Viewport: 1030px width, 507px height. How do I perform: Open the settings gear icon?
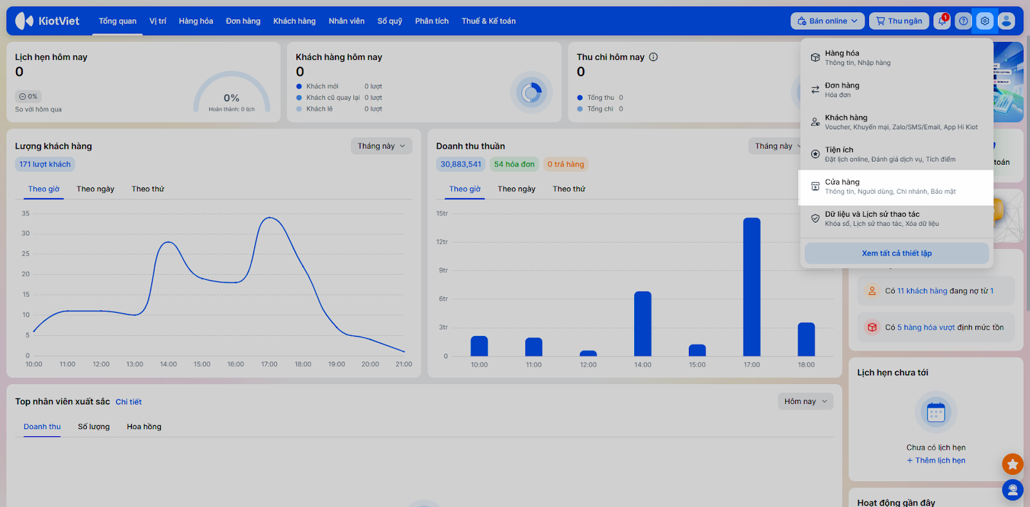[x=985, y=21]
